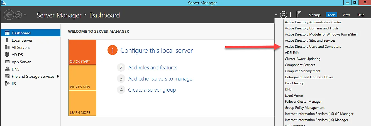Click Configure this local server link

pyautogui.click(x=157, y=51)
